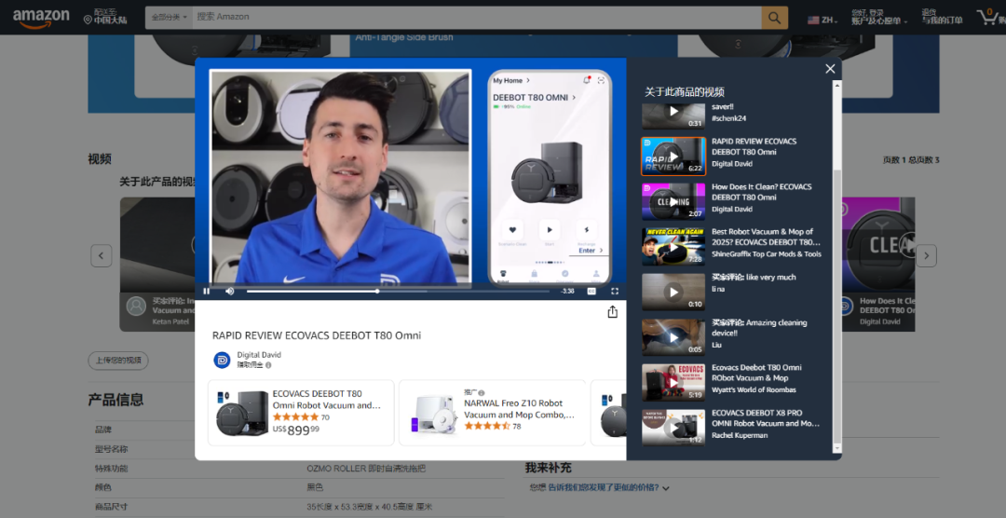1006x518 pixels.
Task: Click the Digital David creator name under title
Action: [x=259, y=355]
